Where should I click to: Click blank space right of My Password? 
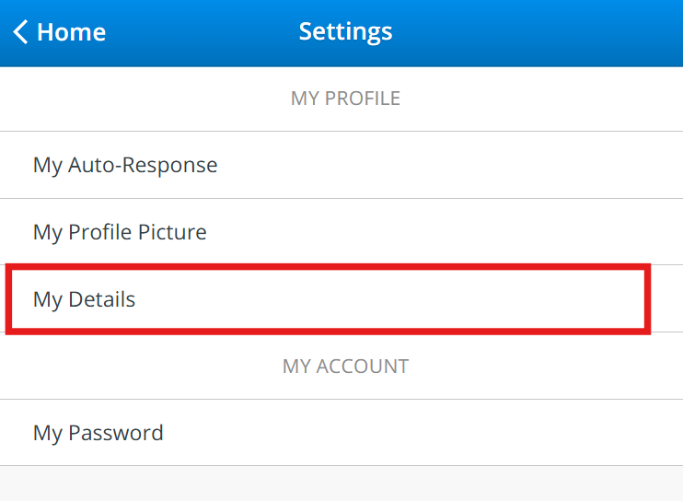(460, 433)
